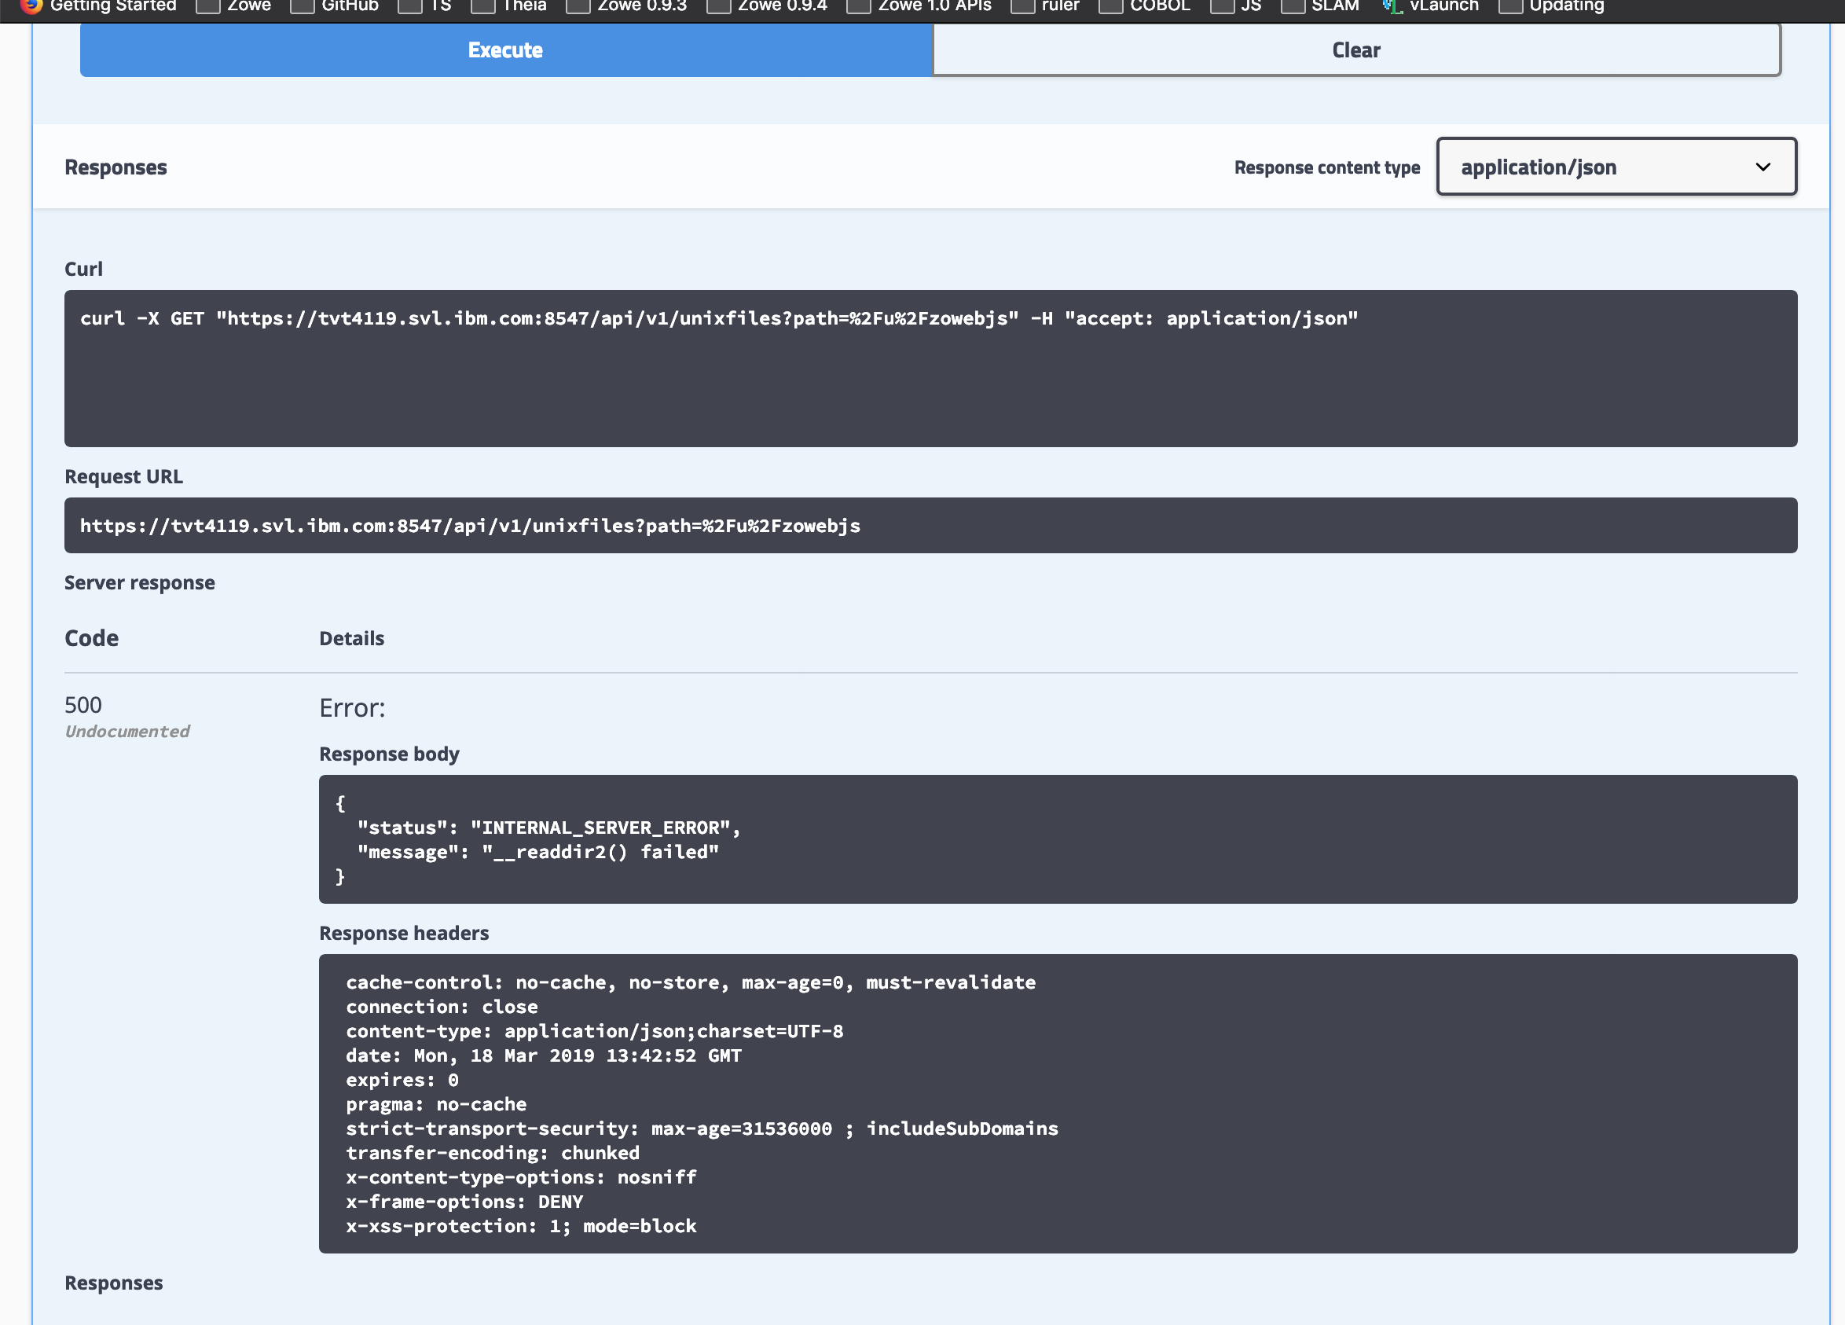This screenshot has height=1325, width=1845.
Task: Click the Response content type label
Action: click(x=1327, y=167)
